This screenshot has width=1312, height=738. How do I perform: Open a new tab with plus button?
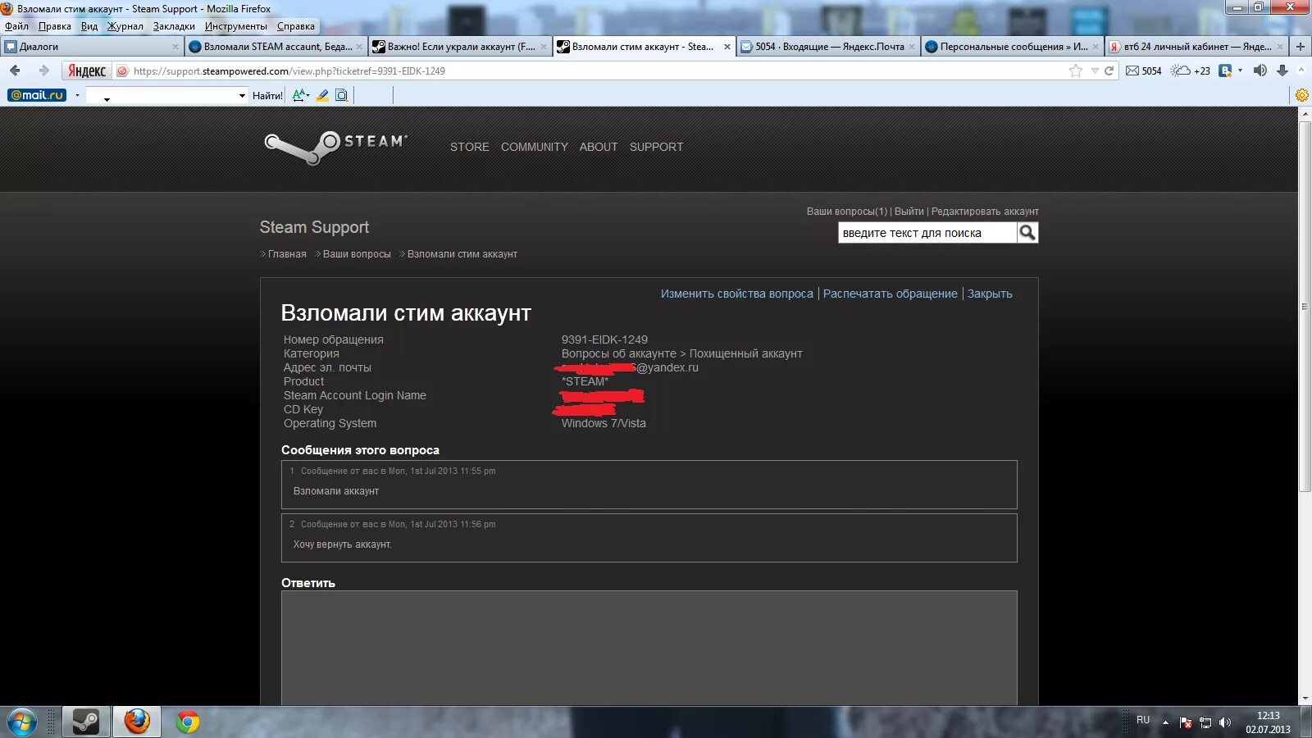(x=1300, y=47)
